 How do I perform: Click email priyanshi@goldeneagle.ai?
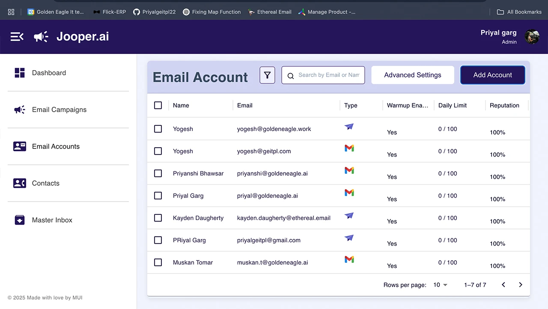pyautogui.click(x=272, y=173)
